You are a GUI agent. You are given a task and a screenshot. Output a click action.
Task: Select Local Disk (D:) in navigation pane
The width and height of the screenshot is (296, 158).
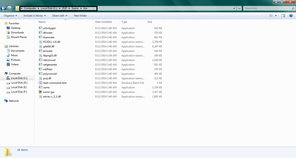19,83
